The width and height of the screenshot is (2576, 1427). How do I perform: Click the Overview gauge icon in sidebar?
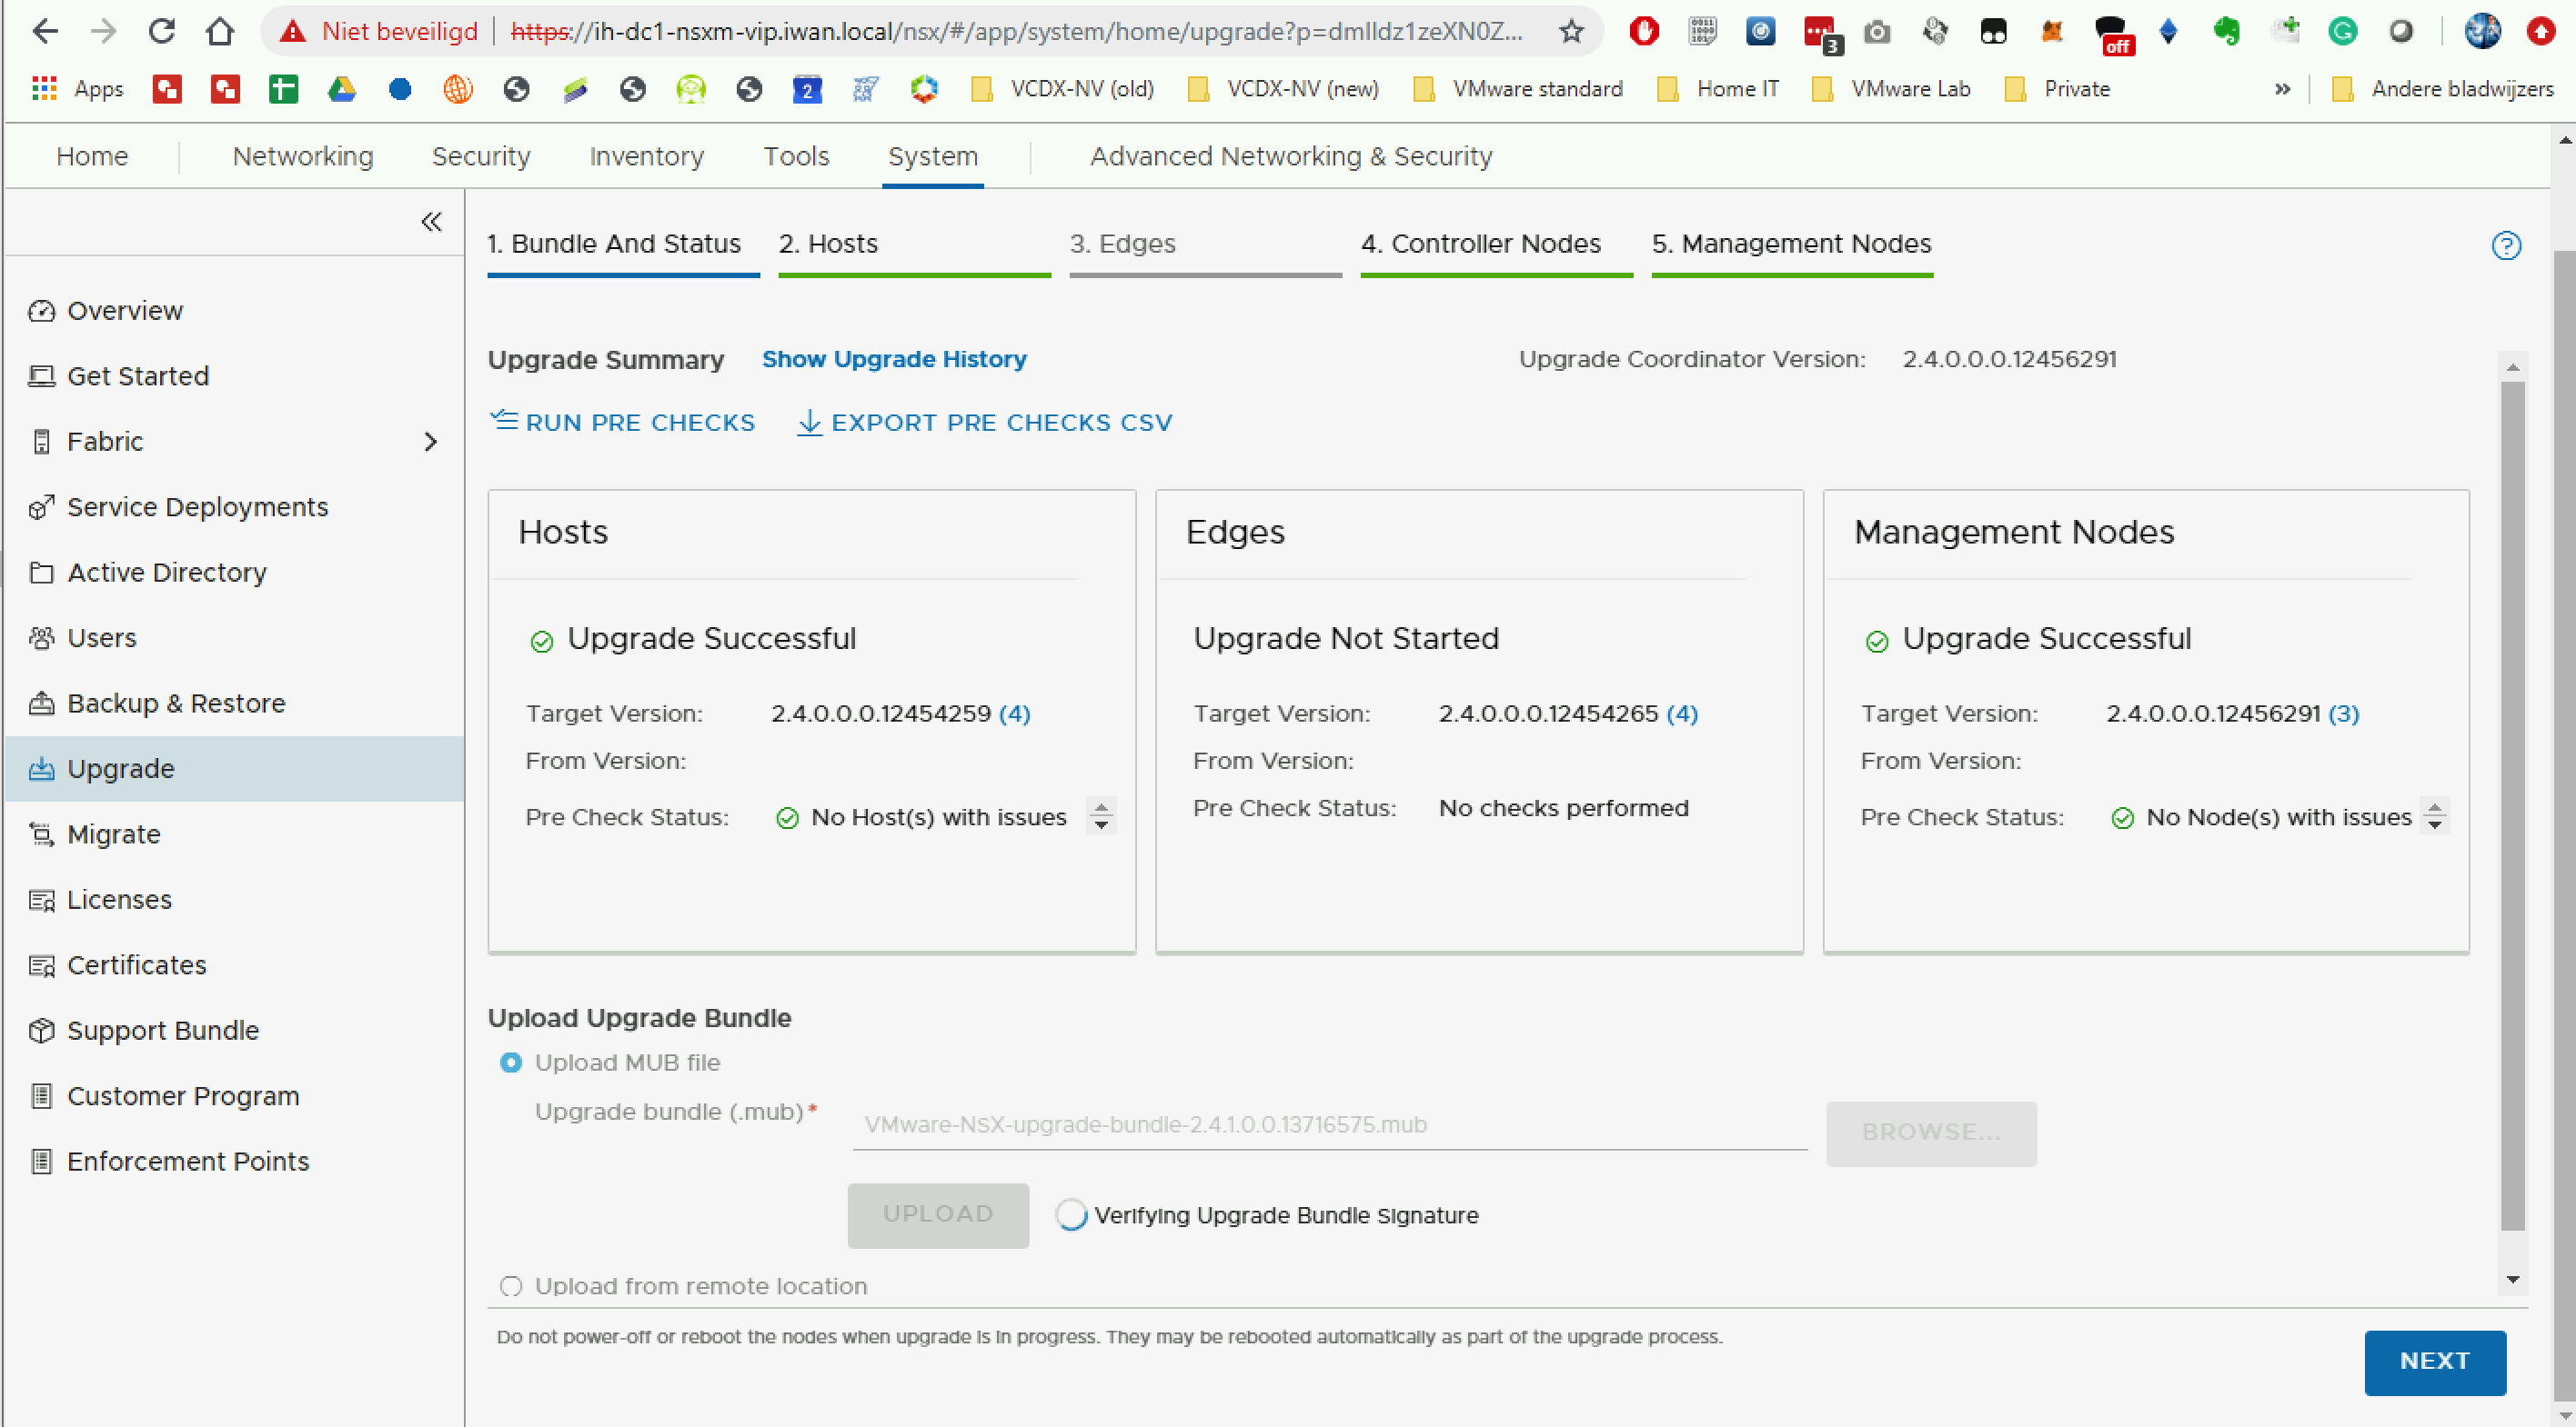click(x=41, y=311)
